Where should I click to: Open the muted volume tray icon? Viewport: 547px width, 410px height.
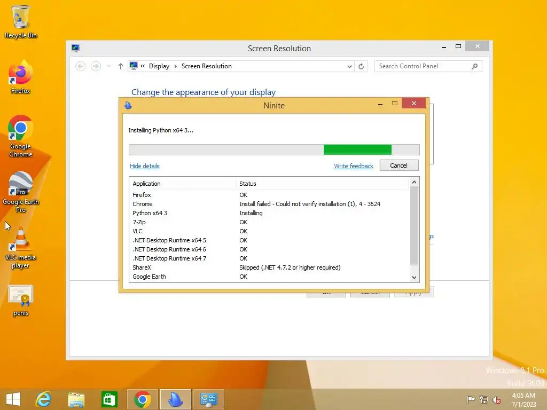(x=496, y=400)
